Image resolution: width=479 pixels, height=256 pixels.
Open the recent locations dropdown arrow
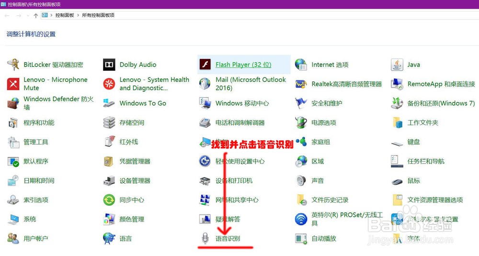28,15
